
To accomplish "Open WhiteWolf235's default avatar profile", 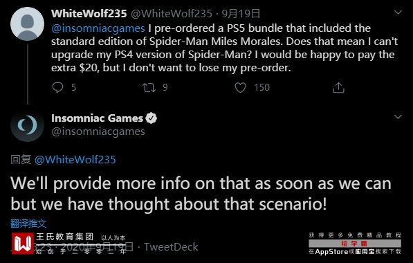I will point(27,24).
